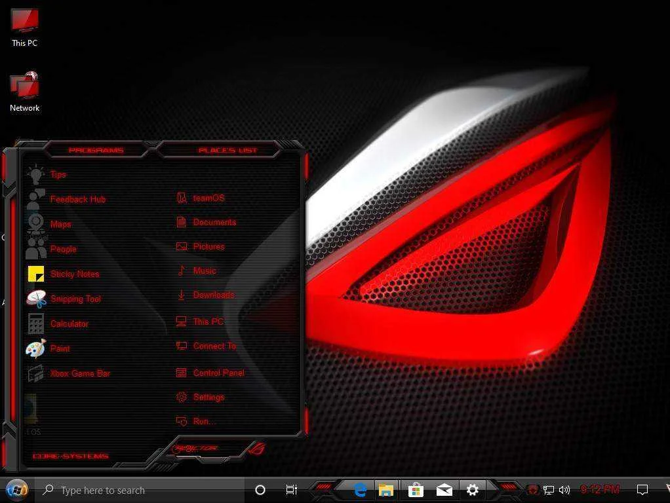Select Maps entry
670x503 pixels.
pos(61,224)
